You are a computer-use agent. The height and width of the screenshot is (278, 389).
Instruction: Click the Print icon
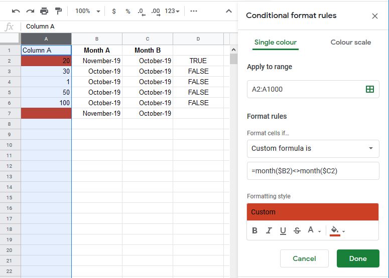44,11
